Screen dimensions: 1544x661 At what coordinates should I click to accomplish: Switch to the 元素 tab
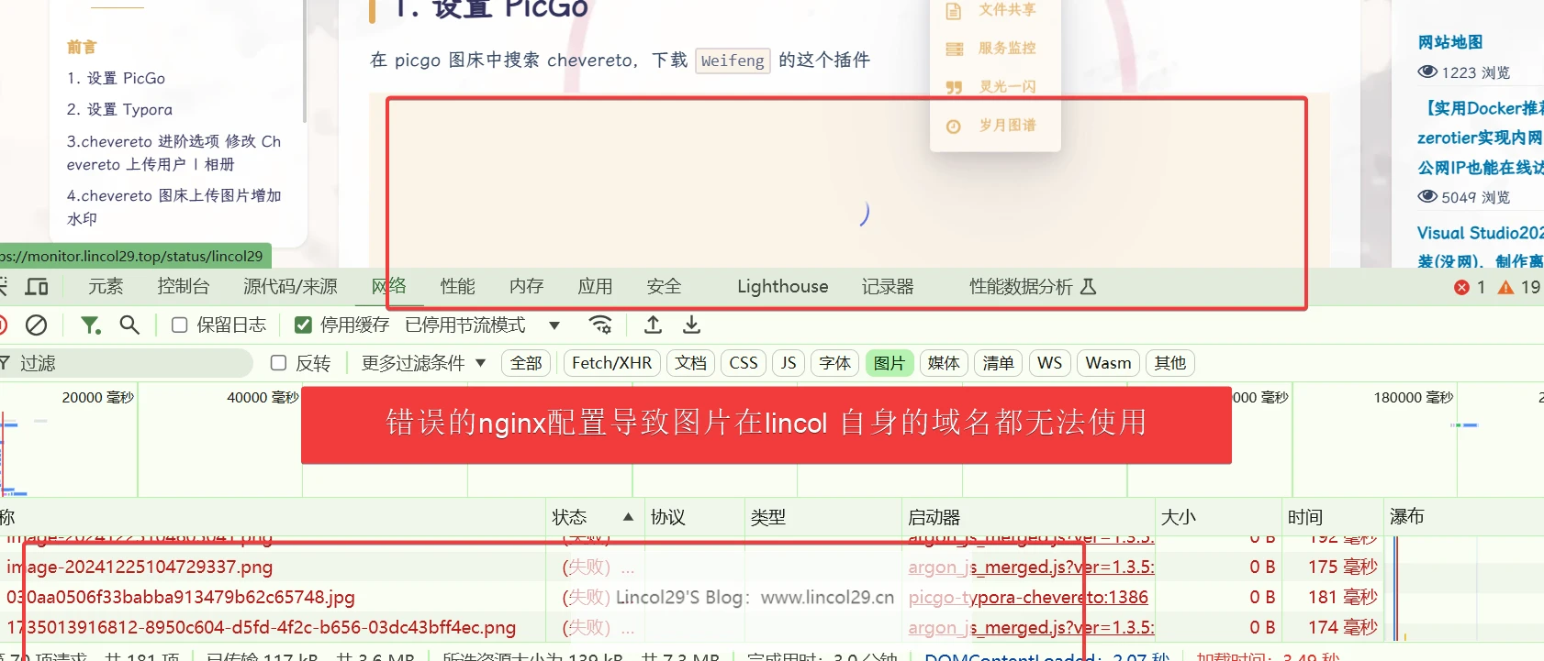click(106, 287)
